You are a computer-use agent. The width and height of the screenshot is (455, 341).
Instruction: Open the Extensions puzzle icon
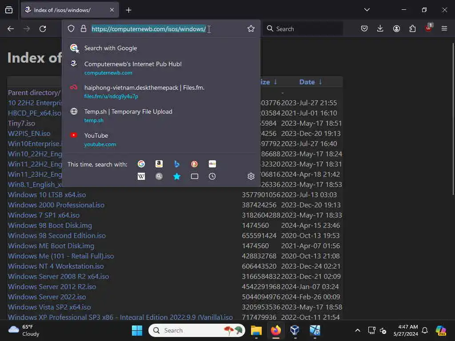click(x=412, y=28)
